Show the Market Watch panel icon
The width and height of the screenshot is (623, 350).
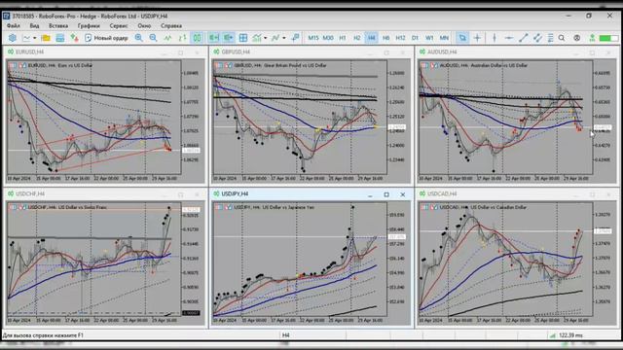(x=60, y=38)
